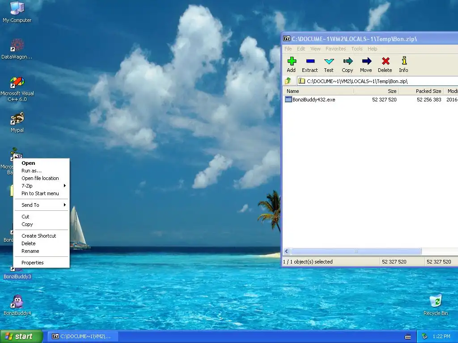Click the horizontal scrollbar left arrow
Viewport: 458px width, 343px height.
click(x=287, y=251)
